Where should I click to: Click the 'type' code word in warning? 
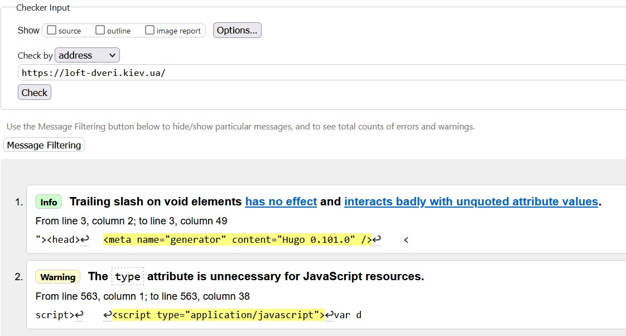pyautogui.click(x=128, y=276)
